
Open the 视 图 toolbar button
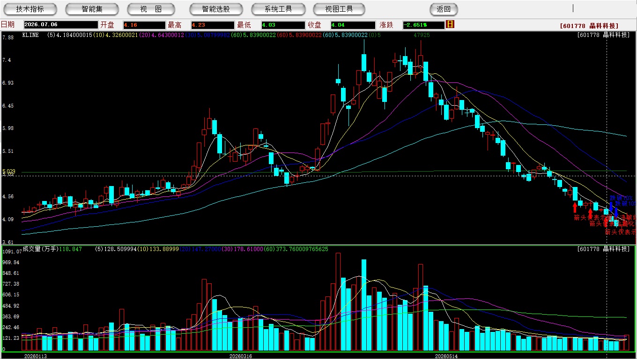151,9
